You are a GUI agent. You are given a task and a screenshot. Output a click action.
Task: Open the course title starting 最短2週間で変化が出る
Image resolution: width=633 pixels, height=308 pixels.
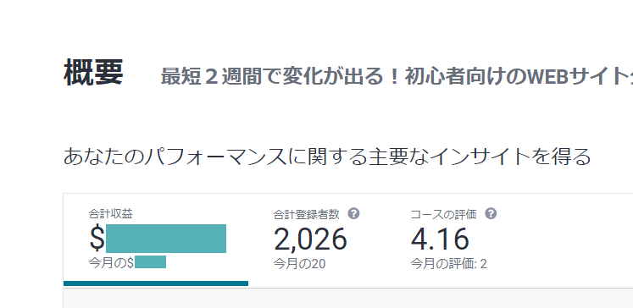[x=397, y=76]
